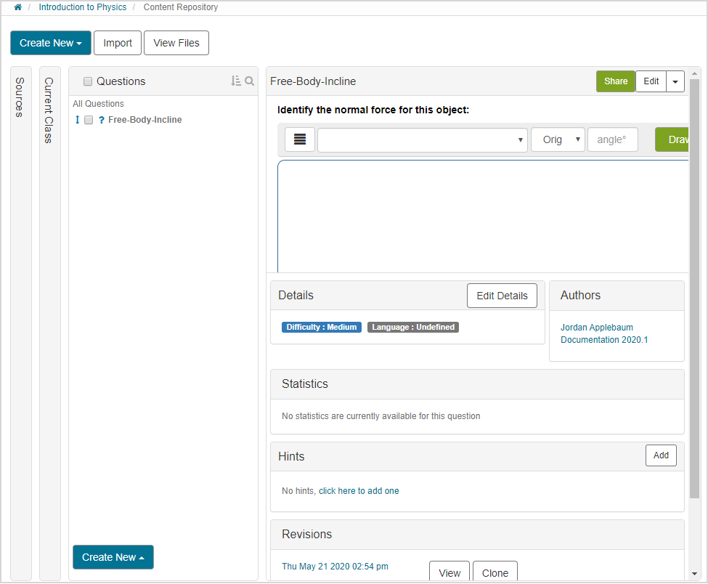Open the bottom Create New menu
708x584 pixels.
pyautogui.click(x=113, y=557)
